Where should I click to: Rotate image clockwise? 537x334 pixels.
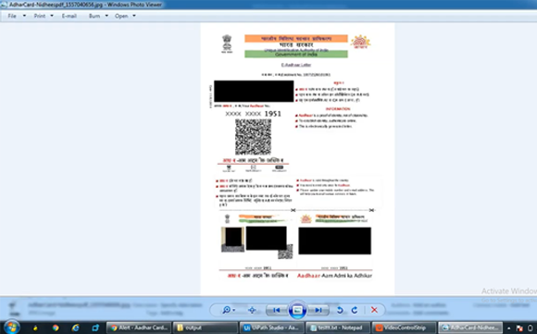tap(355, 310)
